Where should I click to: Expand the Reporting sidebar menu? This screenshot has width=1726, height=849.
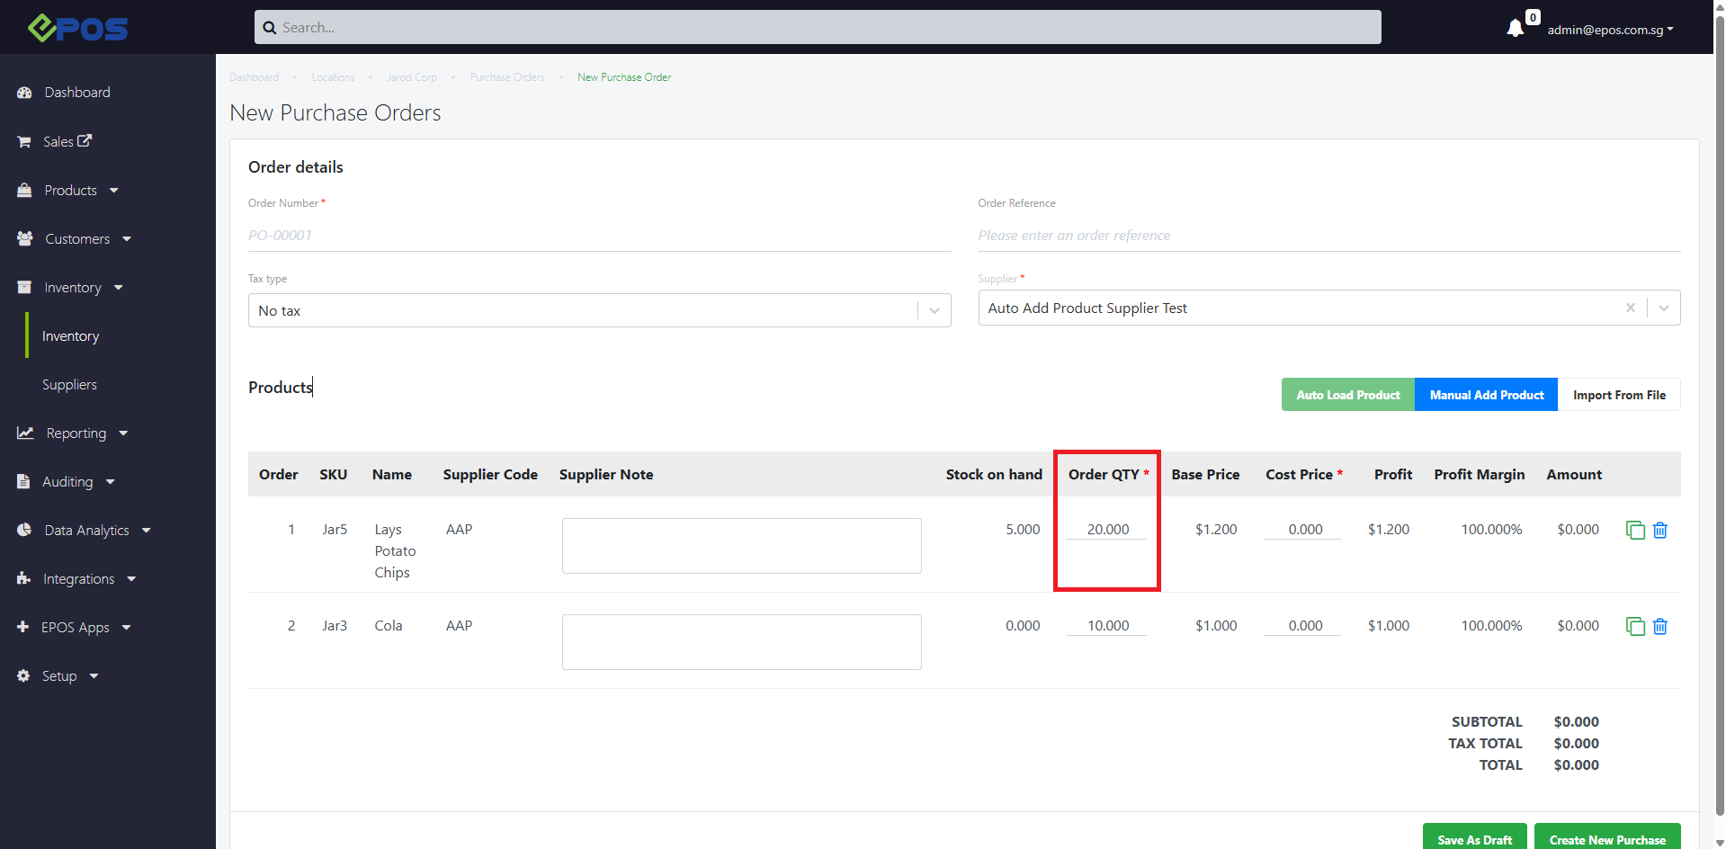pos(76,433)
